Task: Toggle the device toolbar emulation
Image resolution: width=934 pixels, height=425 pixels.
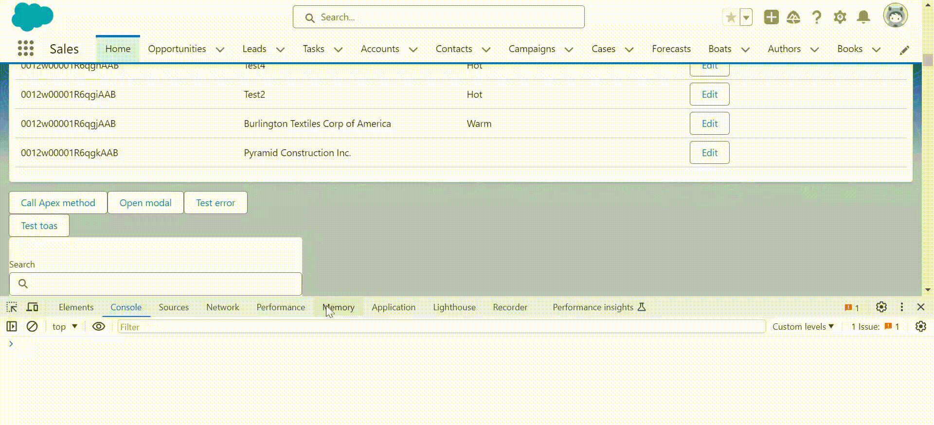Action: (x=33, y=307)
